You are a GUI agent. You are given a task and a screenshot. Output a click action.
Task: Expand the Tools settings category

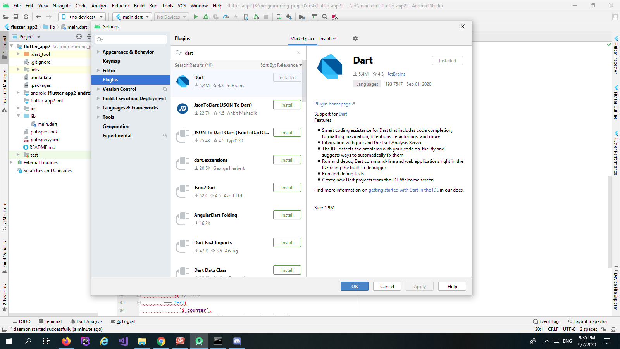pos(98,117)
